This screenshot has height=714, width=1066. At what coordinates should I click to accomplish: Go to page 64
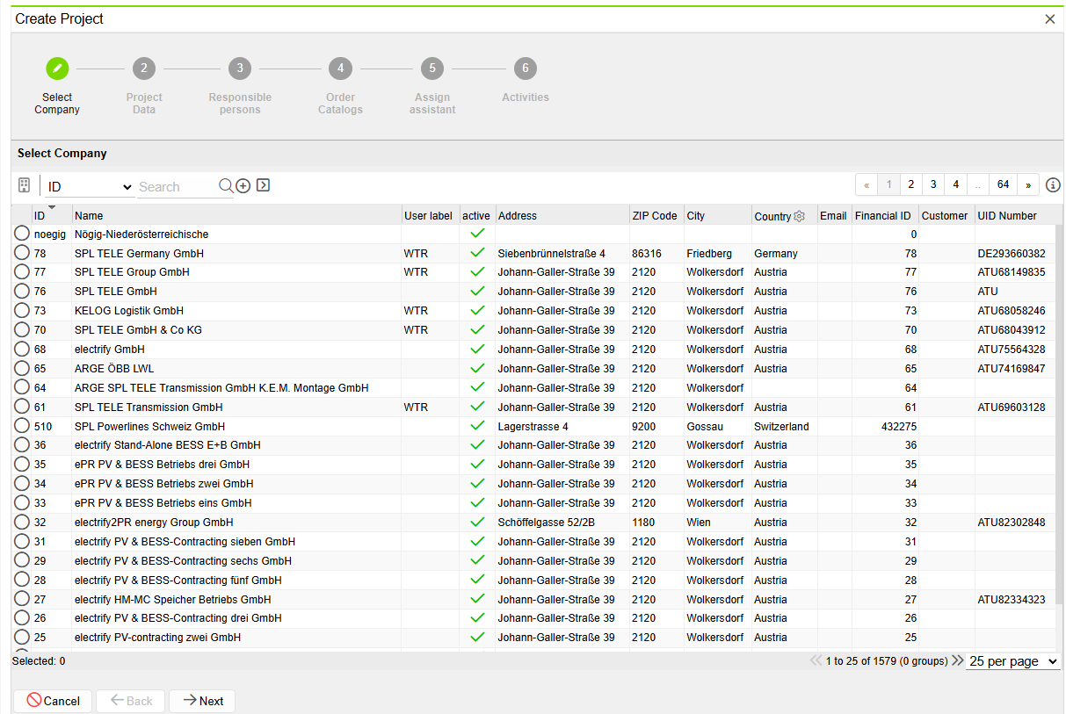coord(1003,184)
